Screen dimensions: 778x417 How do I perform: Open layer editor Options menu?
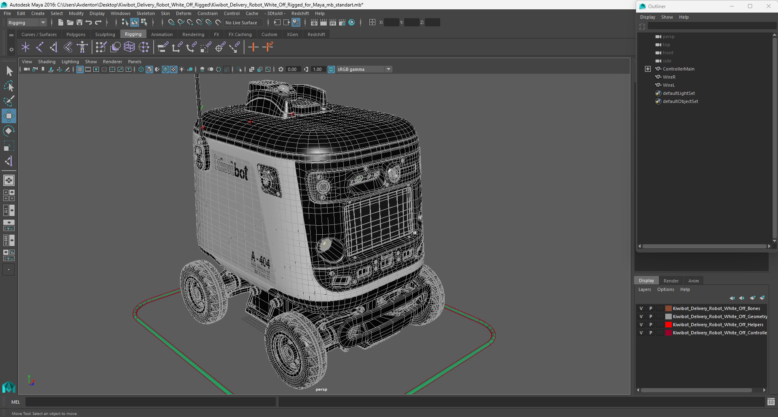(x=665, y=289)
